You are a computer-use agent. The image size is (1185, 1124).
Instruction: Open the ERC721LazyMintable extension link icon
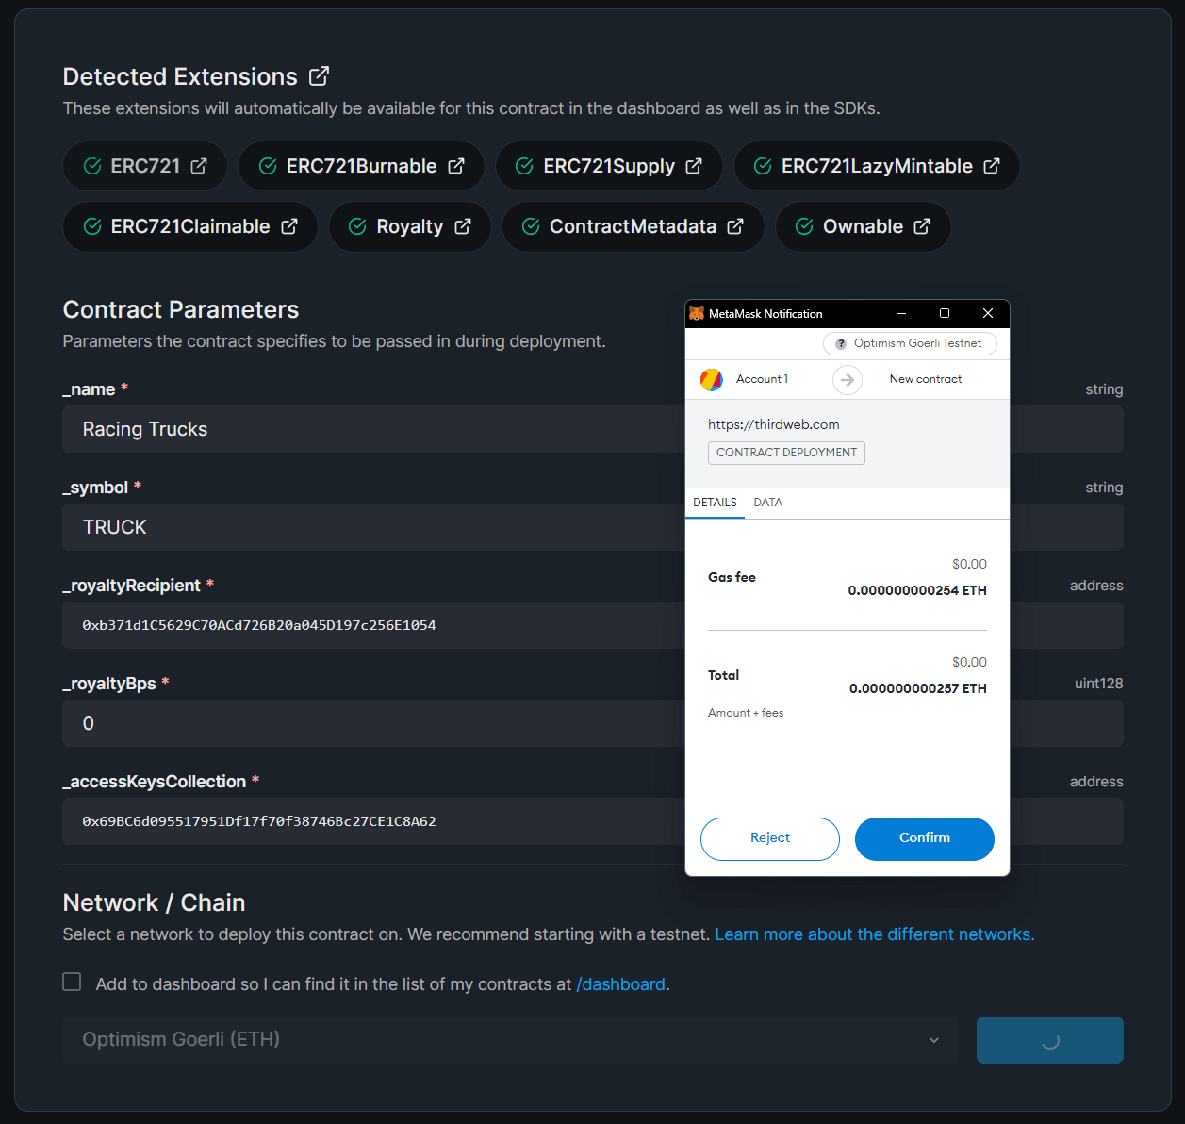(992, 166)
